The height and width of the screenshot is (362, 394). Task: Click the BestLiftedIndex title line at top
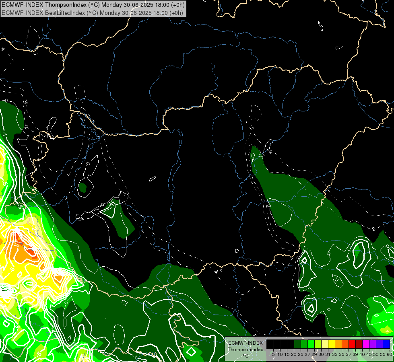[93, 13]
